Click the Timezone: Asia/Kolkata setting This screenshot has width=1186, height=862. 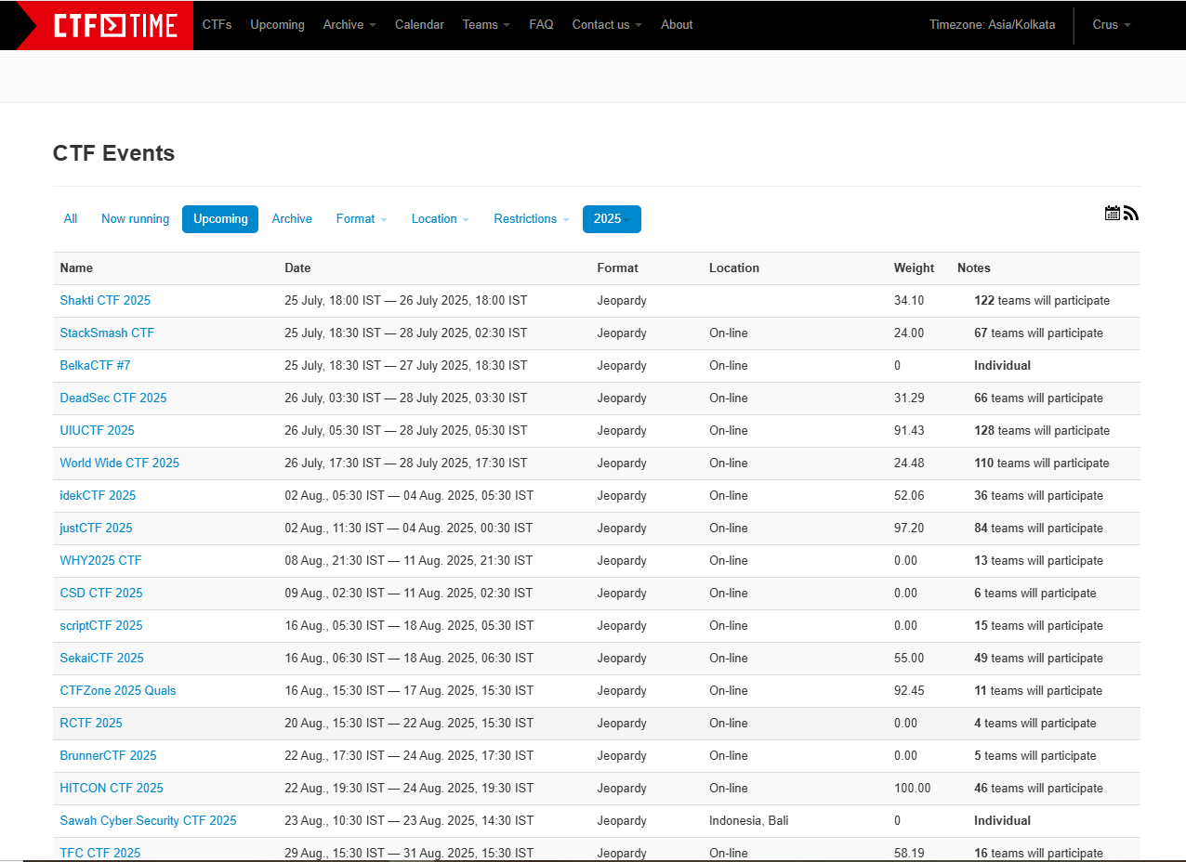(992, 25)
